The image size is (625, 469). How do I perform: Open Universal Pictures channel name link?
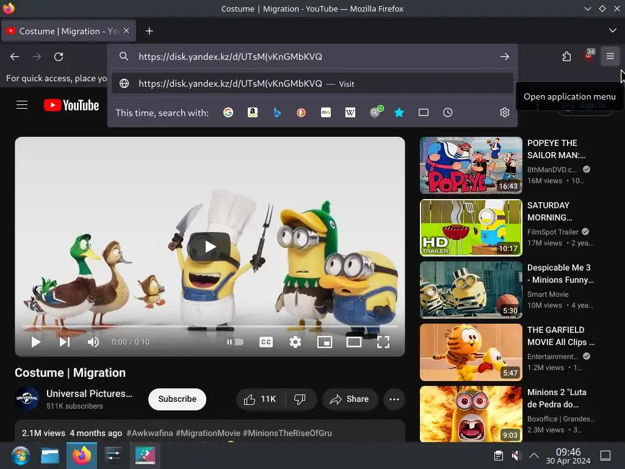(89, 393)
